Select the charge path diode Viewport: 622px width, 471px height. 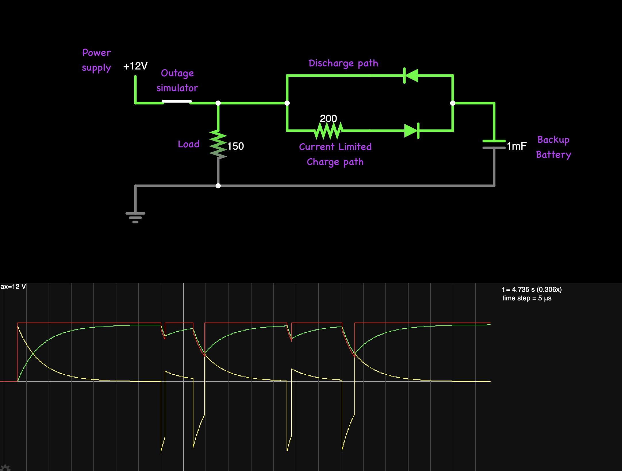point(412,131)
